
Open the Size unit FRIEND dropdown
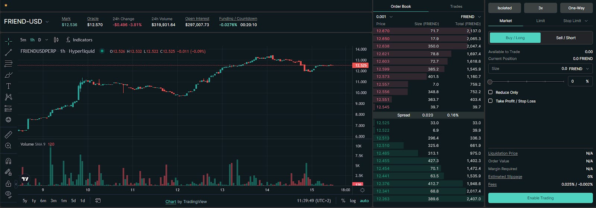(579, 69)
